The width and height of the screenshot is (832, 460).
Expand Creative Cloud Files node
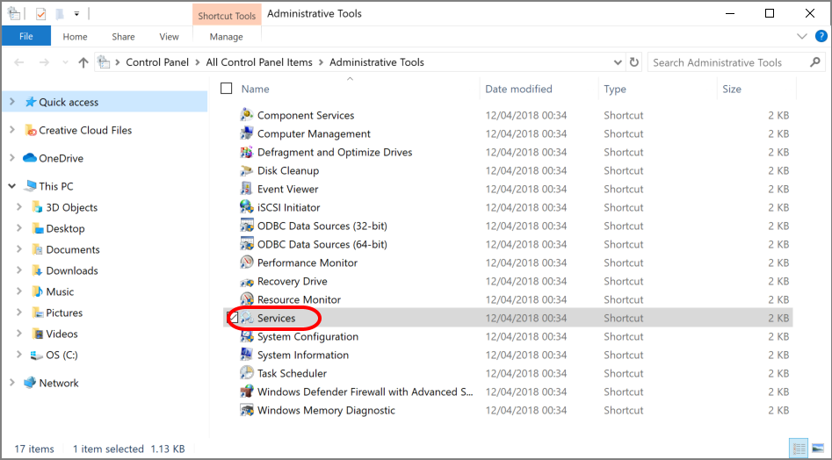(12, 130)
